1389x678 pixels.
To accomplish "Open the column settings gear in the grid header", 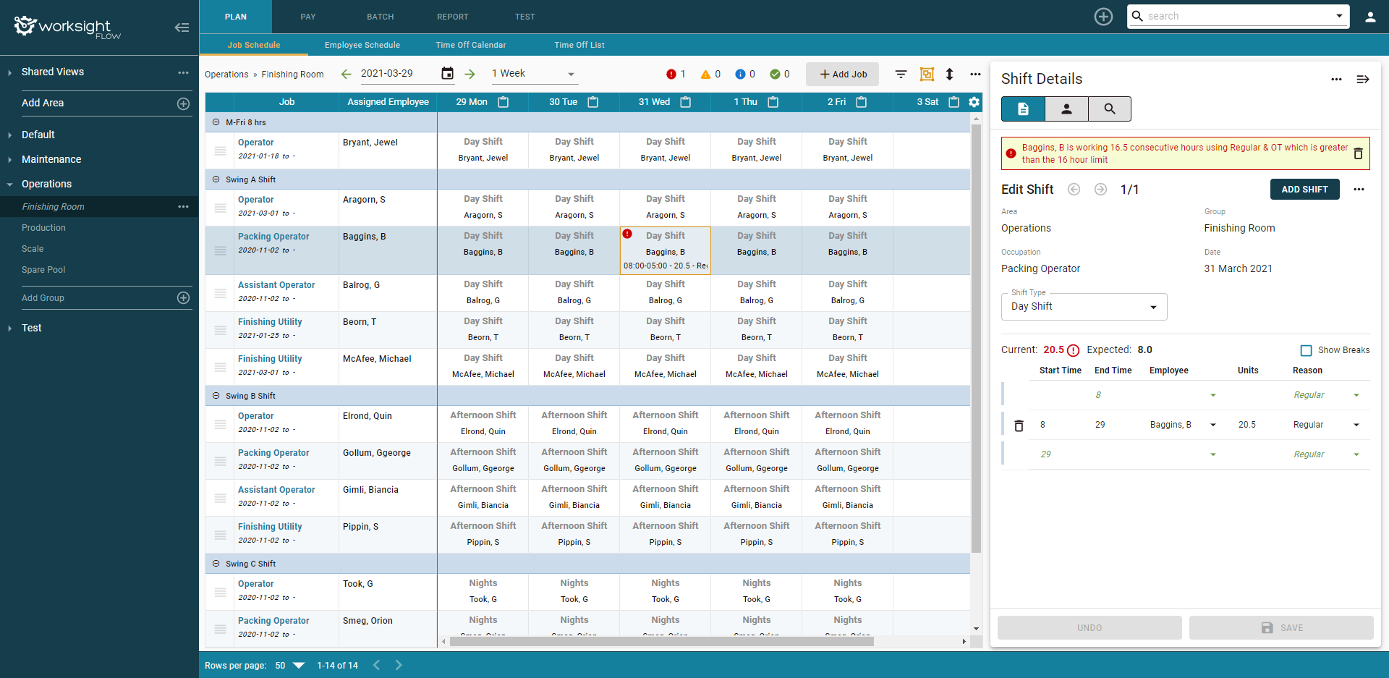I will 974,102.
